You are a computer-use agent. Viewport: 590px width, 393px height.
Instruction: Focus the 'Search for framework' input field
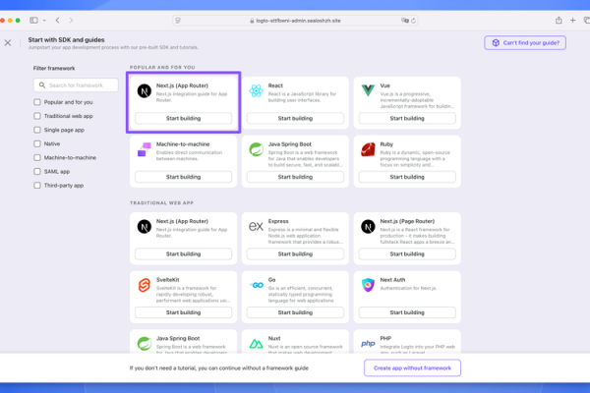pyautogui.click(x=76, y=85)
